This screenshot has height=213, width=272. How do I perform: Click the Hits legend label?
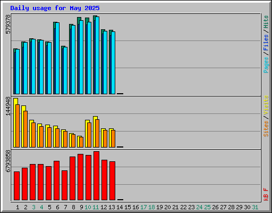coord(266,22)
